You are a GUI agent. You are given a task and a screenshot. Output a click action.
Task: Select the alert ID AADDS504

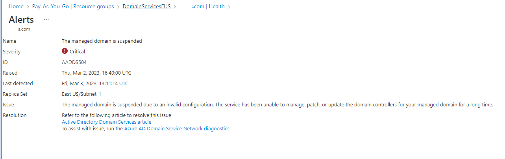[x=74, y=62]
